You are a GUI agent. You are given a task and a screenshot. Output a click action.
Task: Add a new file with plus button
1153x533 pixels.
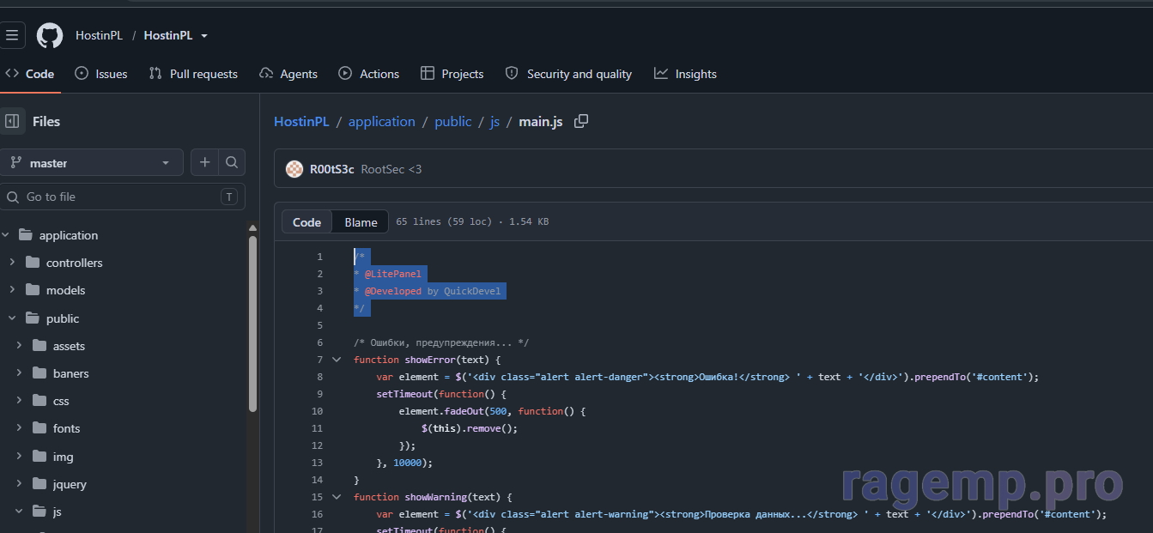pos(204,162)
